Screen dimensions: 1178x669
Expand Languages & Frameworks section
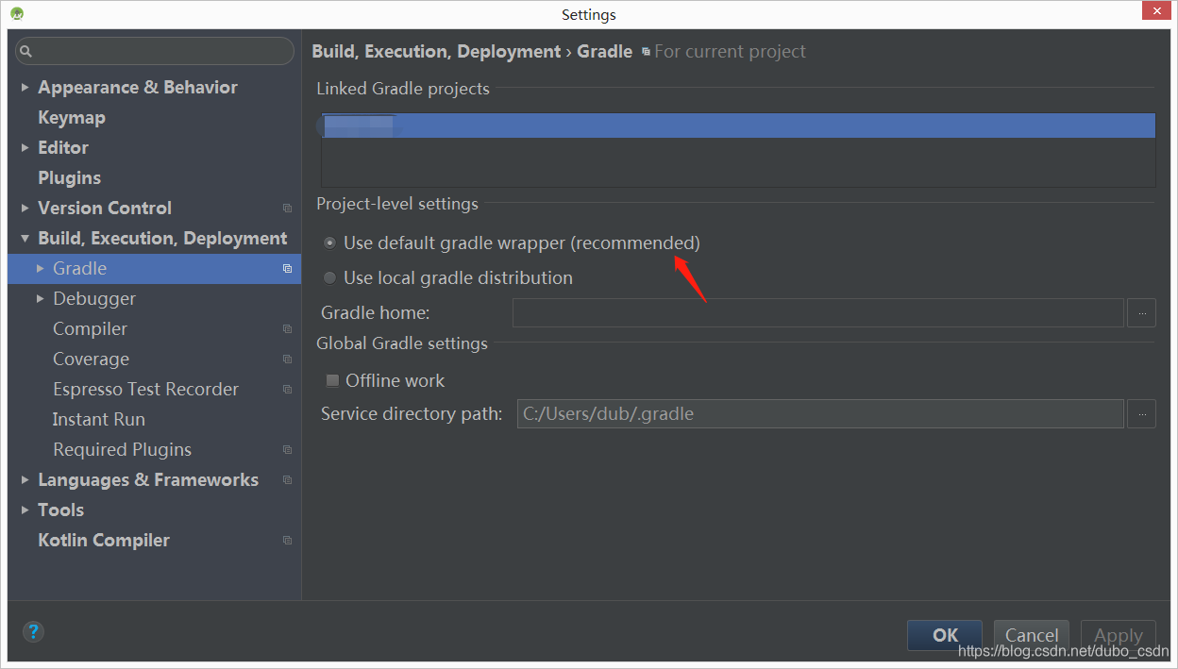25,480
